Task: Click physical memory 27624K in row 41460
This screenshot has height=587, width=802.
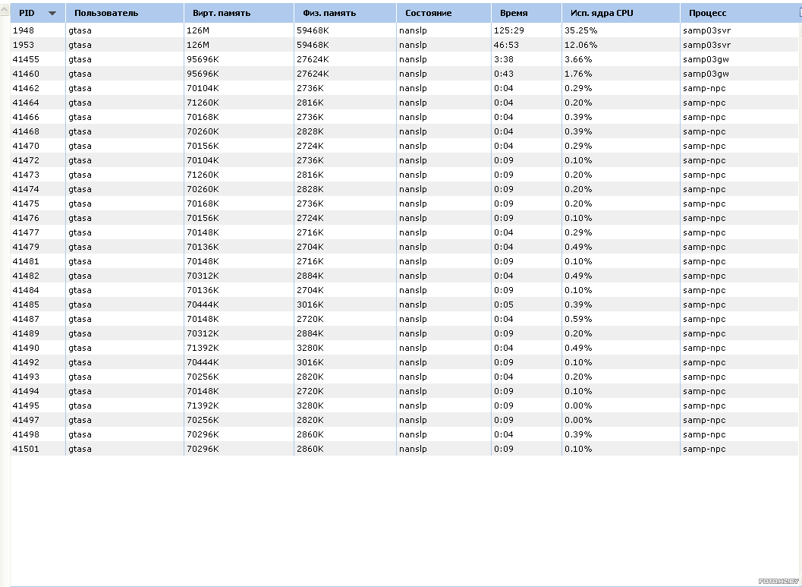Action: 313,74
